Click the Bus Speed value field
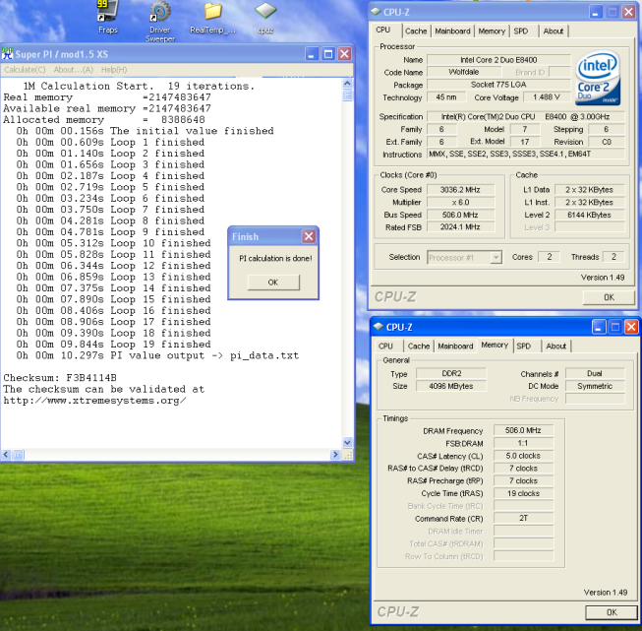The image size is (642, 631). 460,215
